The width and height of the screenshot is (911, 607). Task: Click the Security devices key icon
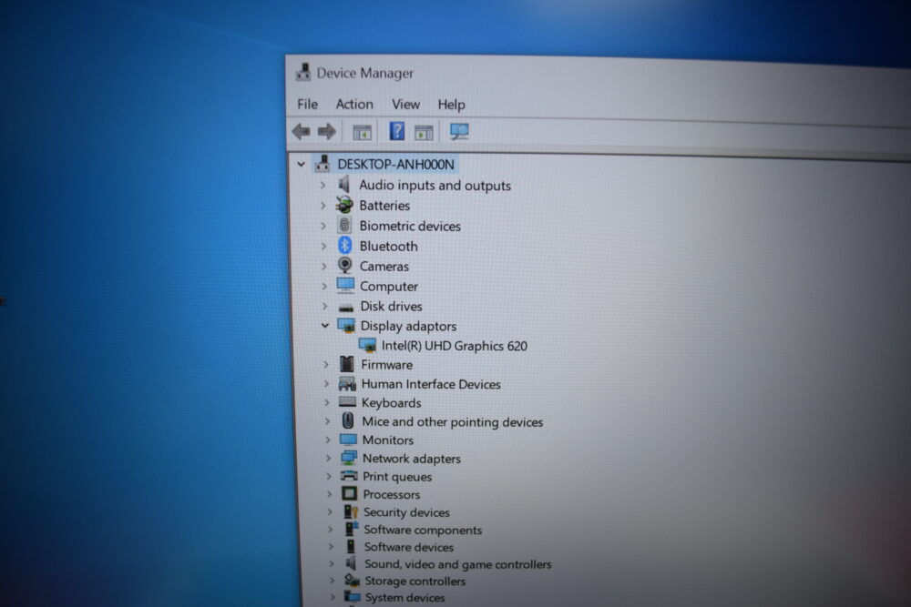tap(351, 511)
